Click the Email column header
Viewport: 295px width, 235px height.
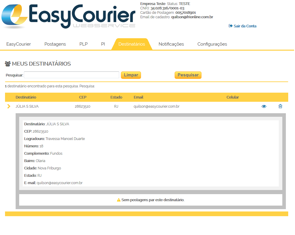coord(138,97)
